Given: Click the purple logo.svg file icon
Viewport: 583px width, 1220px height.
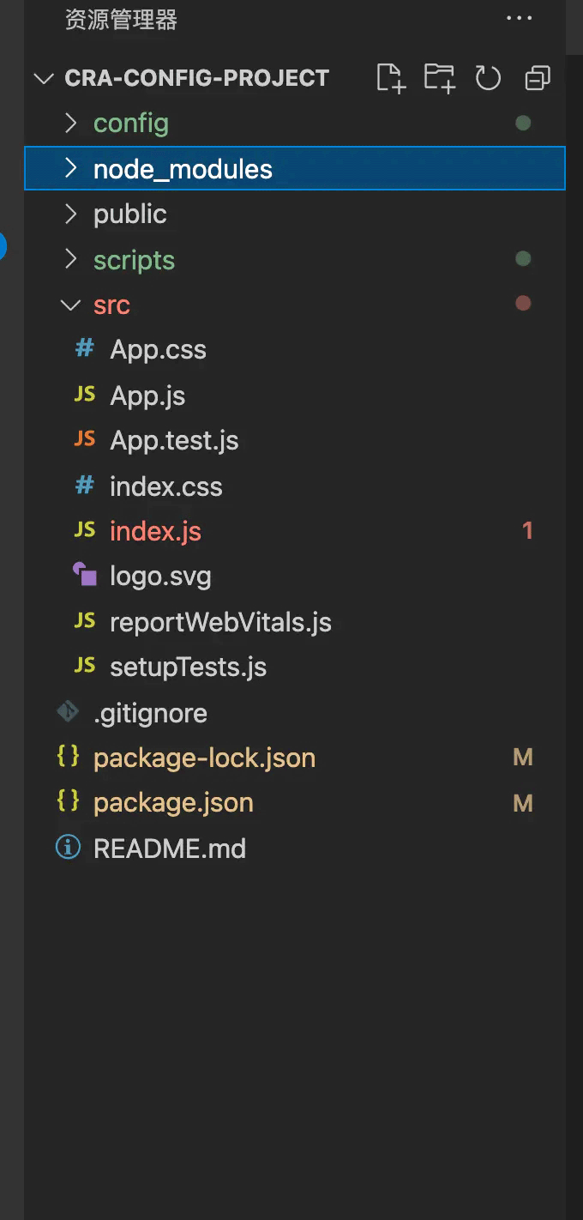Looking at the screenshot, I should (85, 575).
